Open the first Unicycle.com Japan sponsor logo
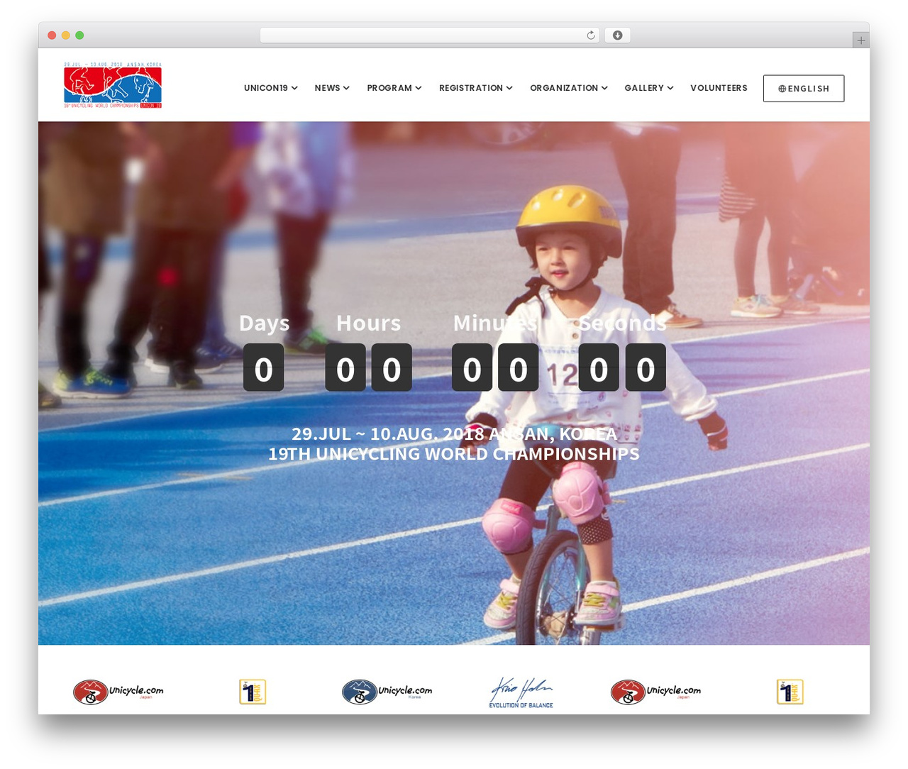The width and height of the screenshot is (908, 769). tap(118, 692)
